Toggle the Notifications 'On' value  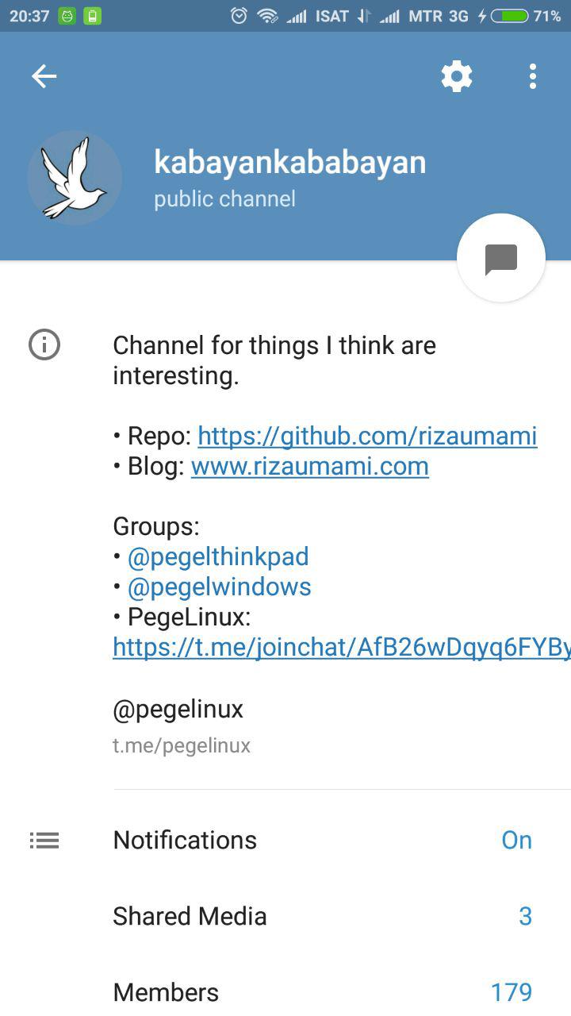tap(517, 840)
